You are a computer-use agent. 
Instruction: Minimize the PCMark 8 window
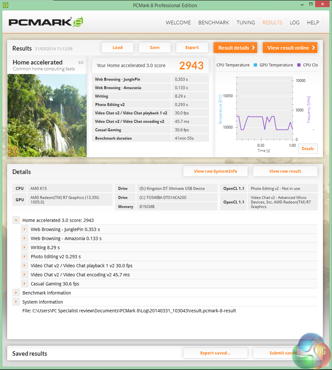tap(302, 5)
